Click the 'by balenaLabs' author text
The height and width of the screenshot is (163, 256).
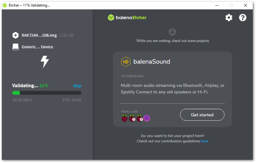[x=133, y=76]
